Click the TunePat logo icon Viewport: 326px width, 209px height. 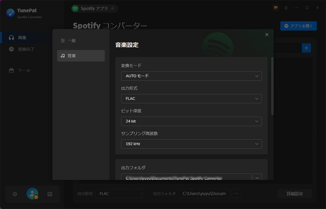click(x=11, y=13)
